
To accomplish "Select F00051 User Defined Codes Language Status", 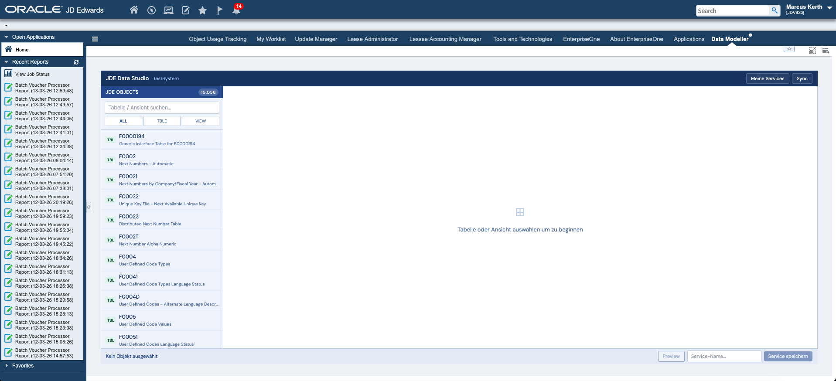I will pos(162,340).
